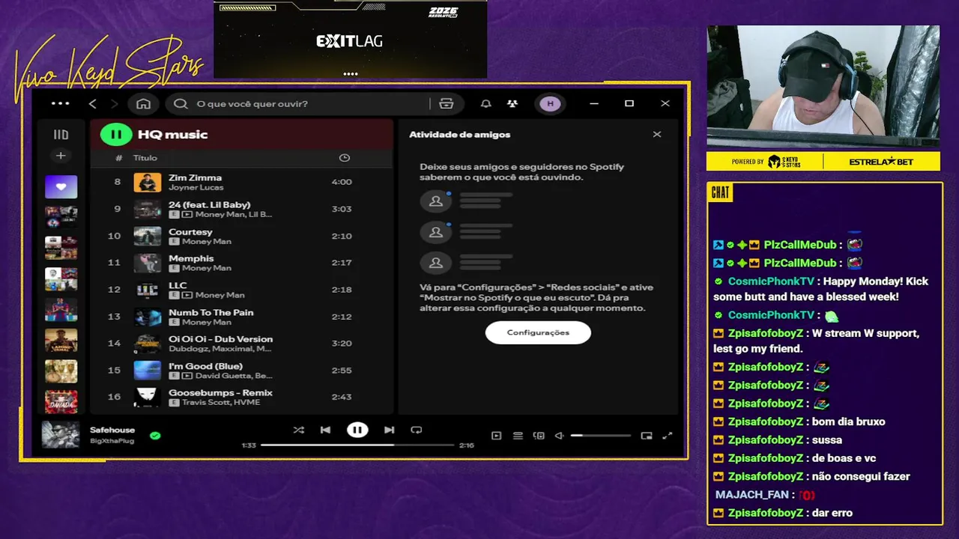959x539 pixels.
Task: Open the notifications bell
Action: point(486,104)
